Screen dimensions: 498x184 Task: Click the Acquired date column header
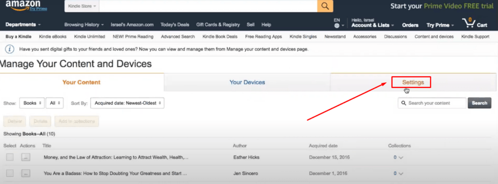(323, 146)
